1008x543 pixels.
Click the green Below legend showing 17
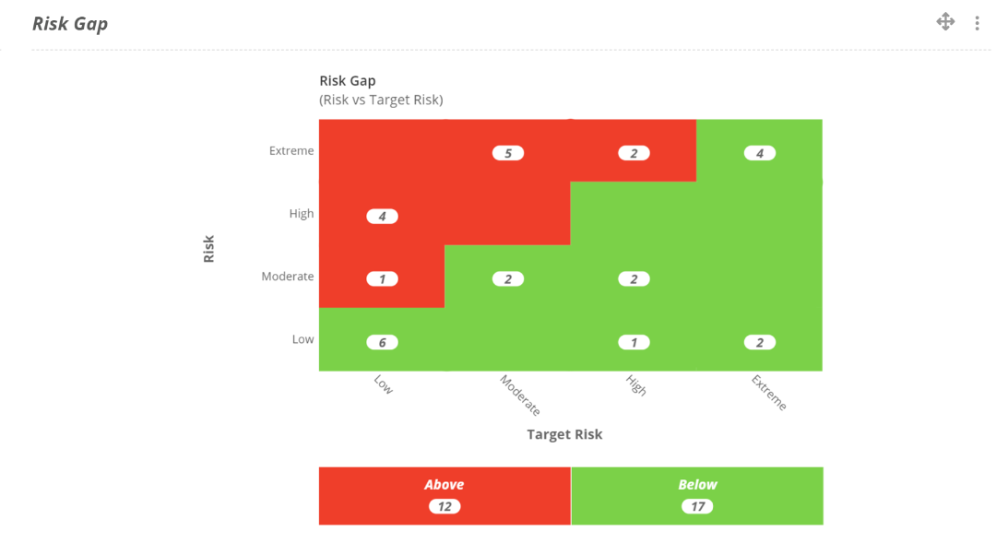697,495
